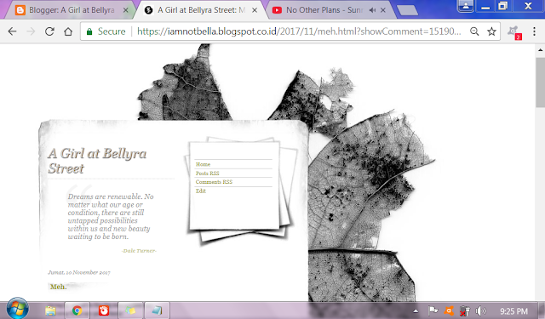Close the A Girl at Bellyra Street tab
Viewport: 545px width, 319px height.
(255, 10)
